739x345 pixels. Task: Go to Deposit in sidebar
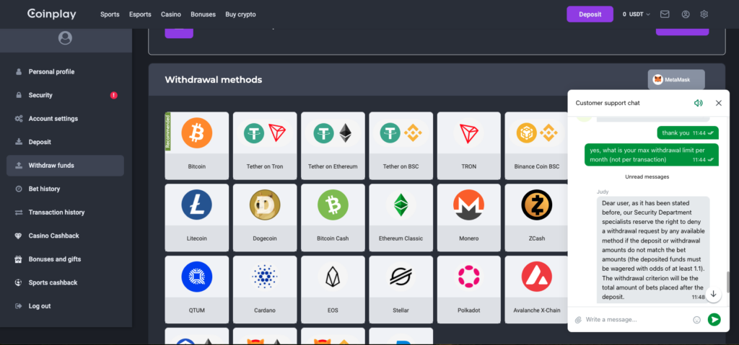(x=65, y=142)
